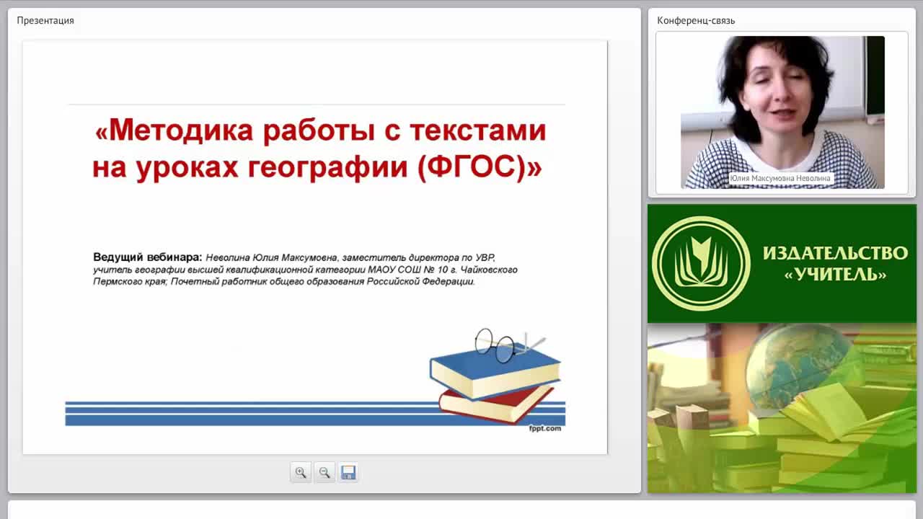The height and width of the screenshot is (519, 923).
Task: Click the Презентация panel title
Action: 45,20
